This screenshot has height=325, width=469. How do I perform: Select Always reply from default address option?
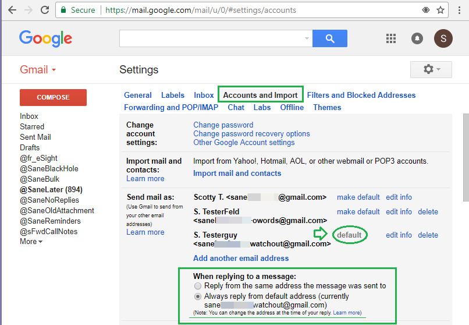[x=198, y=296]
